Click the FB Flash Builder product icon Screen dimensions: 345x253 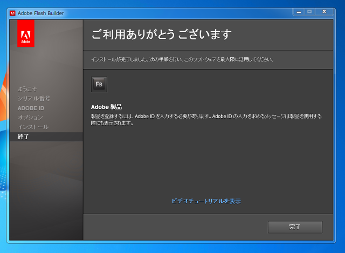click(99, 84)
